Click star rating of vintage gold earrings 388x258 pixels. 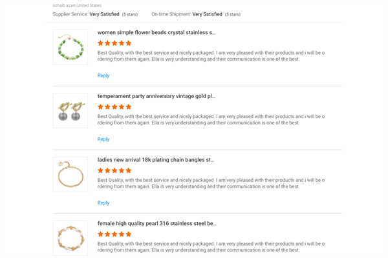point(114,107)
